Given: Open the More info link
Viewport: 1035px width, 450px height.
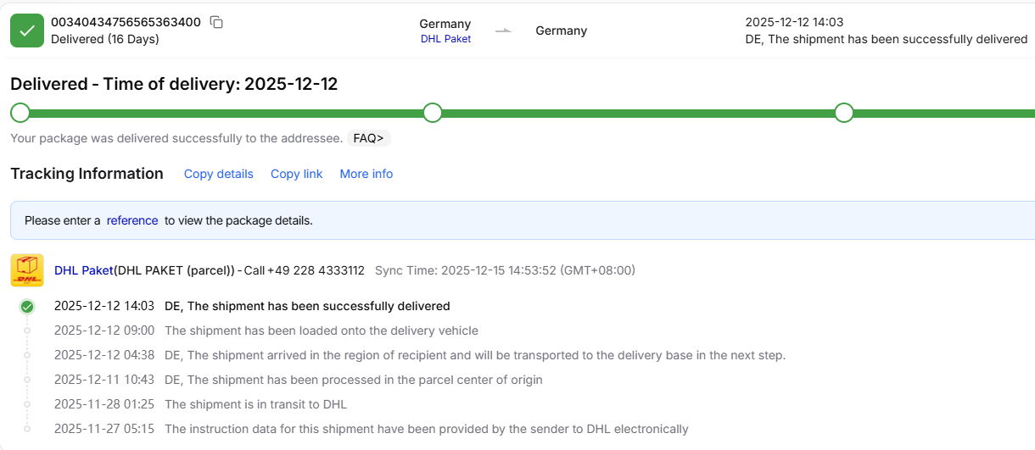Looking at the screenshot, I should (366, 174).
